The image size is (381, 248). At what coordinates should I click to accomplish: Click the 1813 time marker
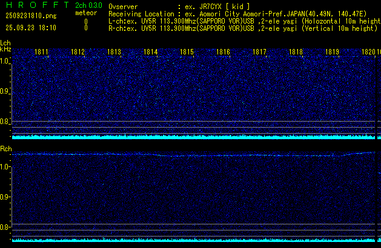(x=114, y=53)
